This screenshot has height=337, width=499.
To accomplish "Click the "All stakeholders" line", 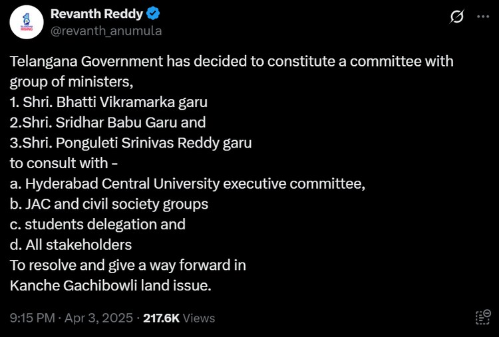I will point(71,245).
